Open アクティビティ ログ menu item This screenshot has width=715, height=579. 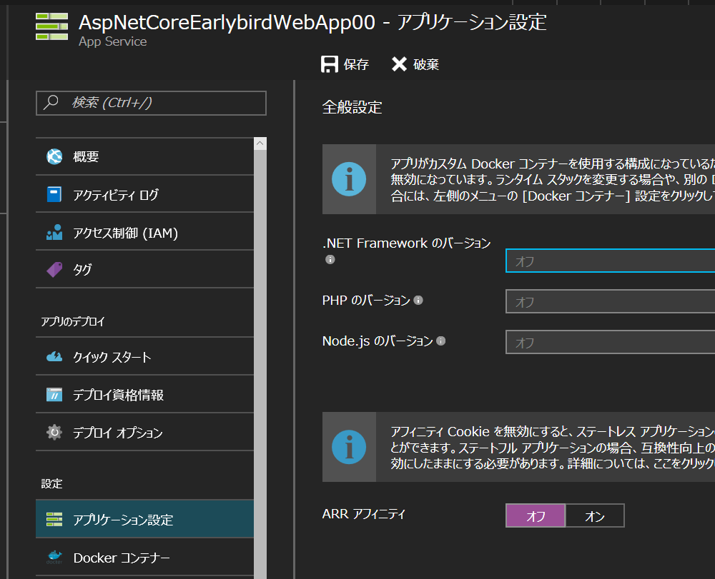pos(144,194)
